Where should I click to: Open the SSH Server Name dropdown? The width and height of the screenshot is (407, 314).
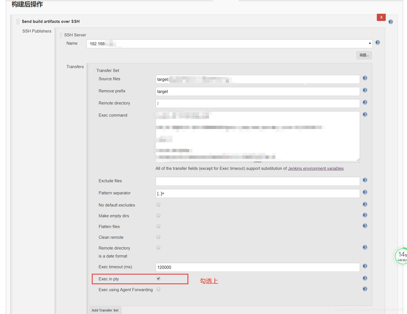[229, 44]
